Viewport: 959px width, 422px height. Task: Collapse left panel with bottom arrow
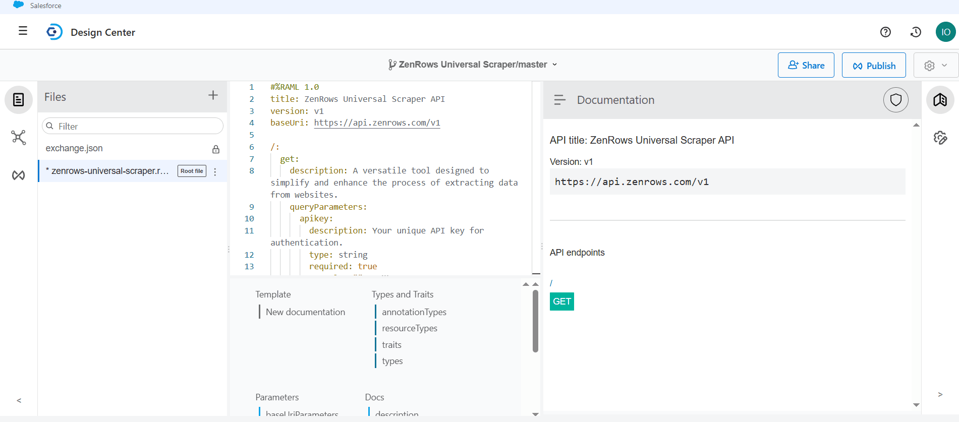pyautogui.click(x=19, y=401)
